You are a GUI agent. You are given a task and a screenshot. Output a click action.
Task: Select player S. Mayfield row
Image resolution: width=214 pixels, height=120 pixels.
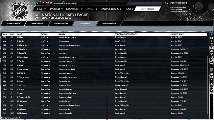(105, 85)
